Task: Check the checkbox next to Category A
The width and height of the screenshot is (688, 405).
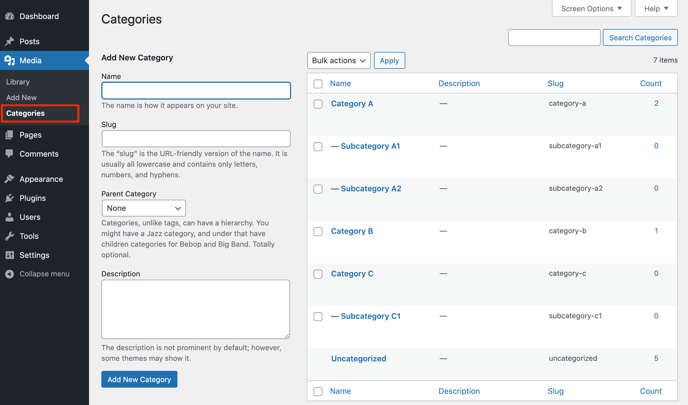Action: pyautogui.click(x=318, y=104)
